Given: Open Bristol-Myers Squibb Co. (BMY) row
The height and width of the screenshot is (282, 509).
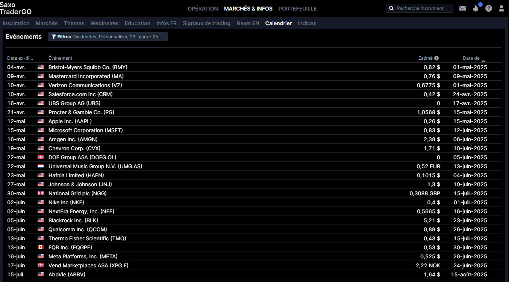Looking at the screenshot, I should point(254,67).
